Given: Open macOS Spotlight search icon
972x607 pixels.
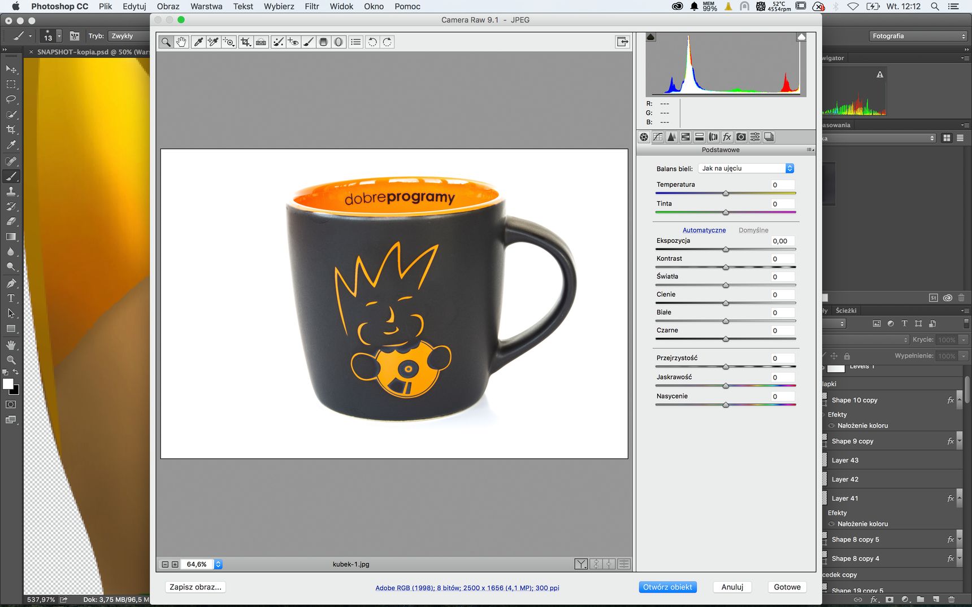Looking at the screenshot, I should point(935,6).
